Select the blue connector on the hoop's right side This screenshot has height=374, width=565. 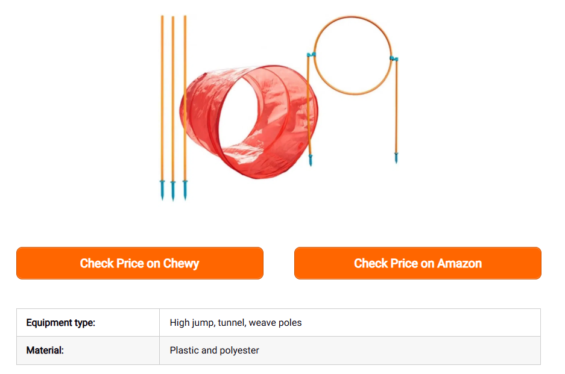[394, 58]
